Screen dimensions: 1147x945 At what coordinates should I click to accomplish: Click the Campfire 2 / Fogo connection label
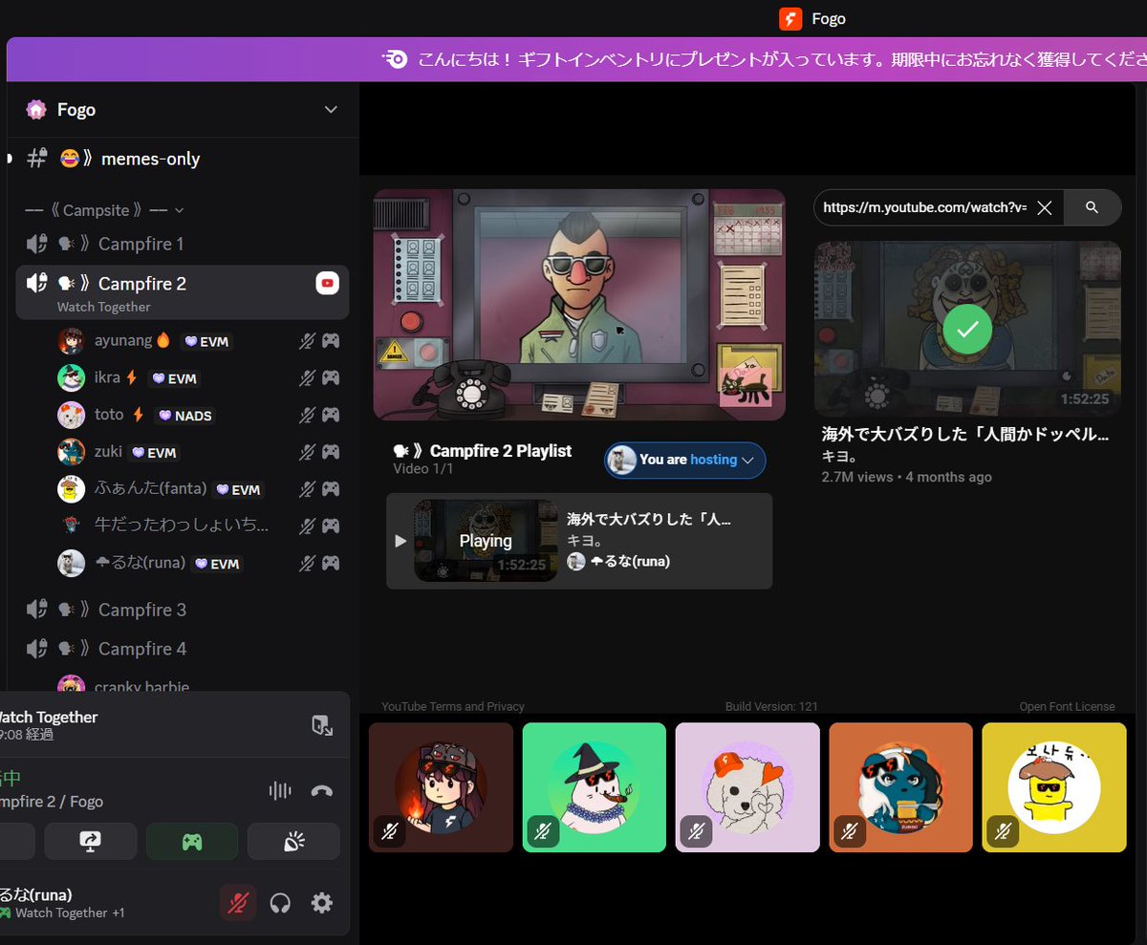click(x=53, y=802)
